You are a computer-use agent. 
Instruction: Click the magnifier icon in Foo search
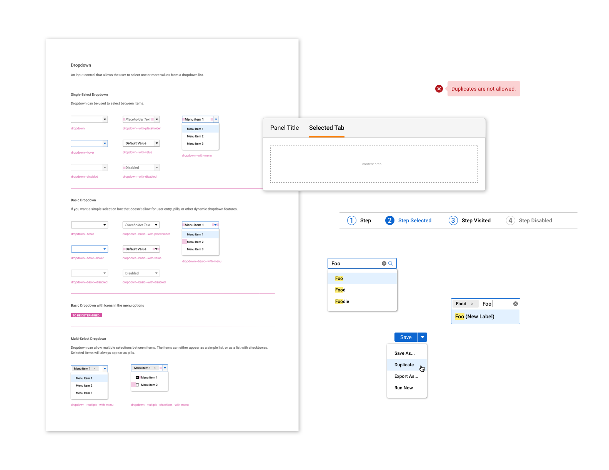[x=391, y=263]
